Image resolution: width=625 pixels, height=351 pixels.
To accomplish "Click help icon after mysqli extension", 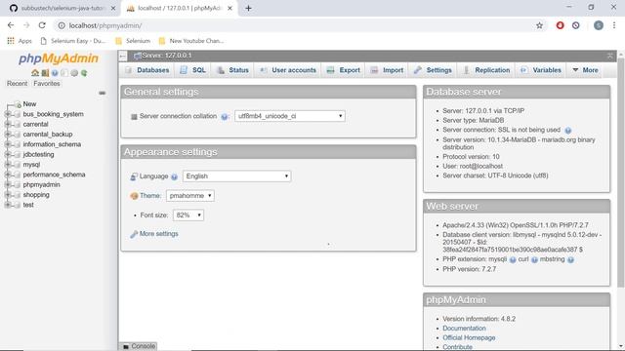I will 513,260.
